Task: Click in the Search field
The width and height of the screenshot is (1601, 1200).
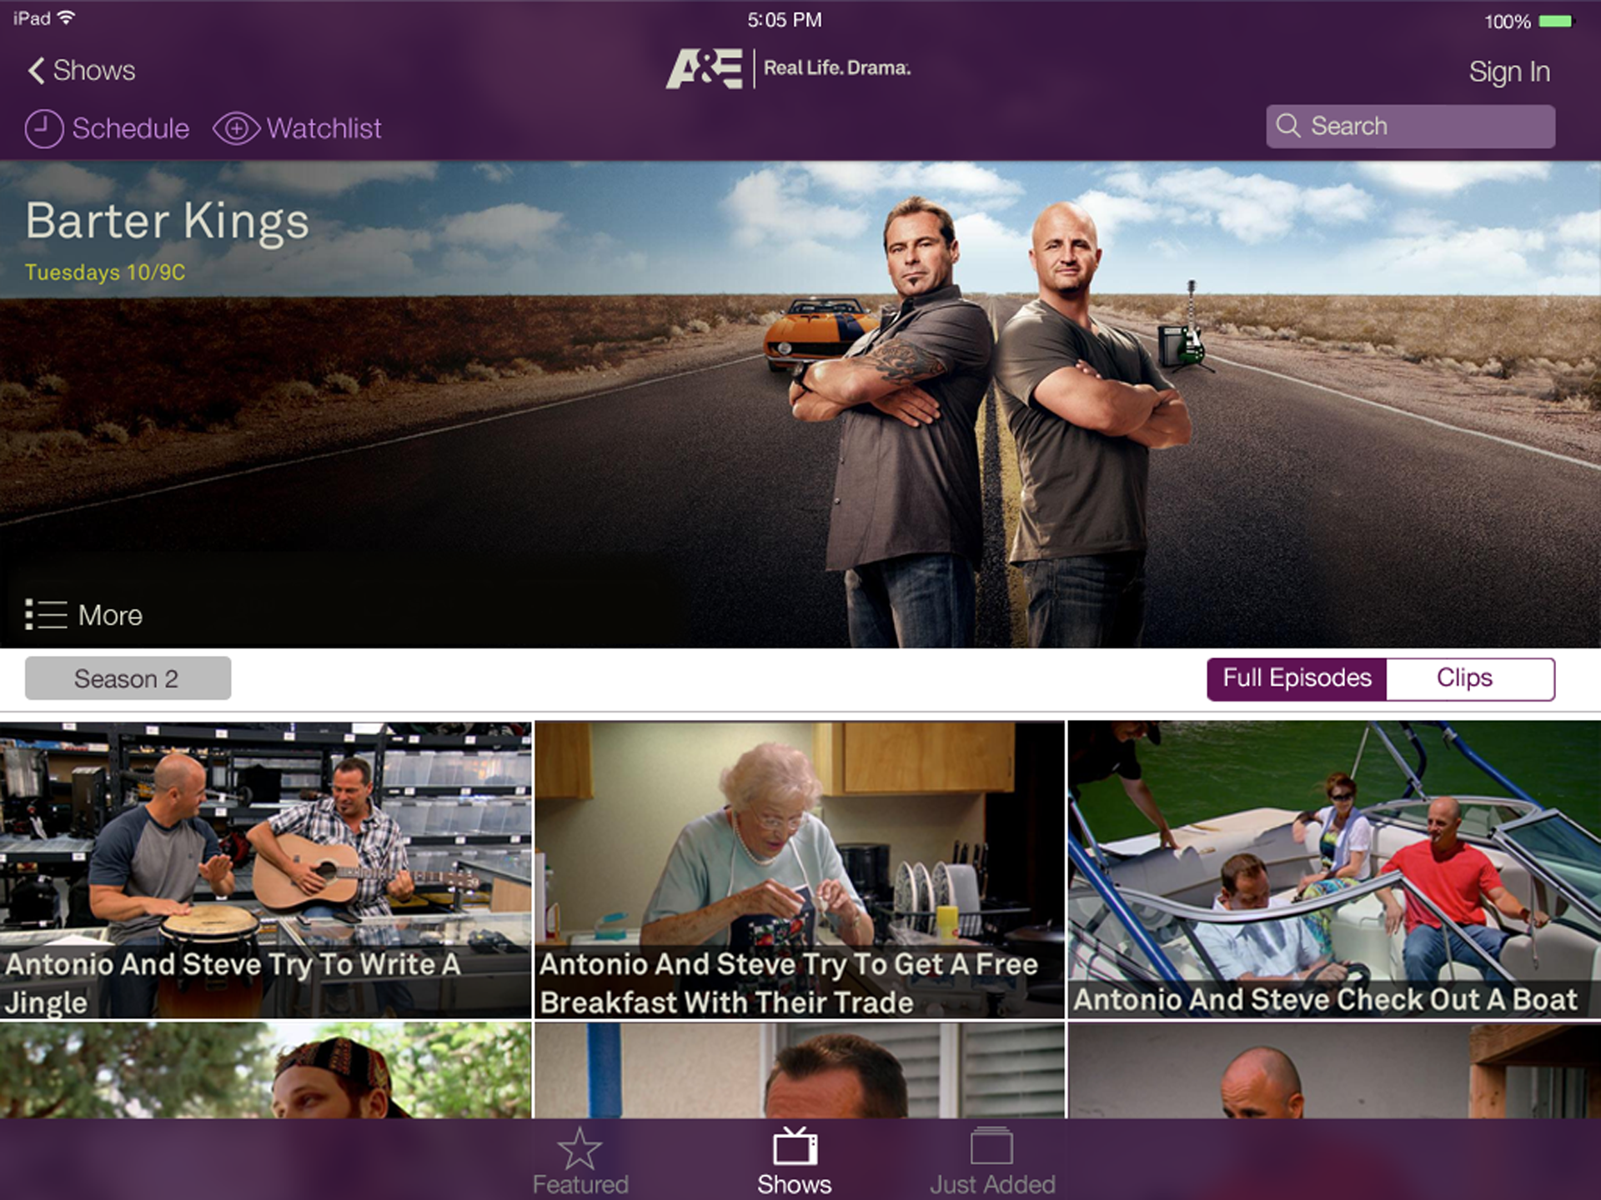Action: [x=1410, y=127]
